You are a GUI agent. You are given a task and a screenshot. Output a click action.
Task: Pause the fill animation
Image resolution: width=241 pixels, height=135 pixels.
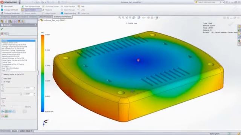[x=6, y=111]
